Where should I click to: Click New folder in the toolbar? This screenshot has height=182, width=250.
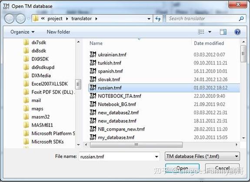(x=58, y=32)
